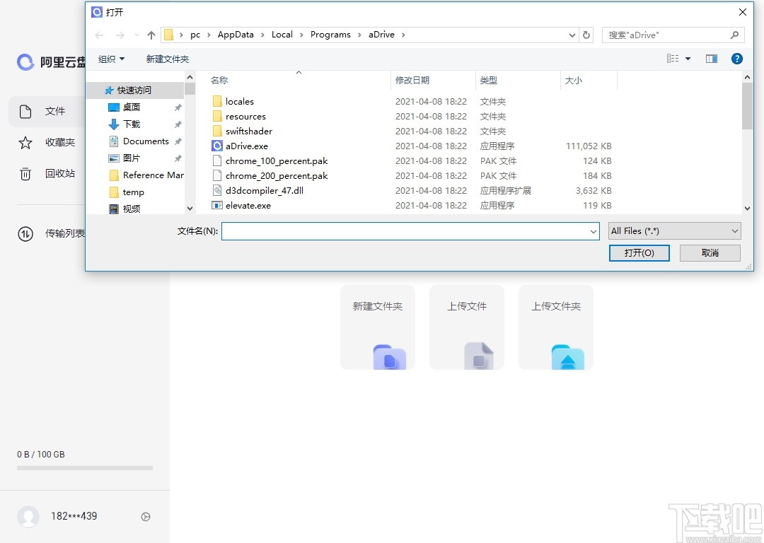764x543 pixels.
Task: Click the d3dcompiler_47.dll file icon
Action: 217,190
